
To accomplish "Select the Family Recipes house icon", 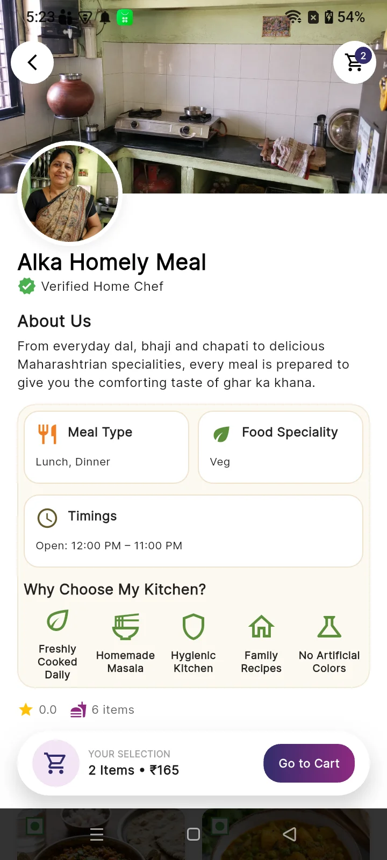I will [261, 627].
